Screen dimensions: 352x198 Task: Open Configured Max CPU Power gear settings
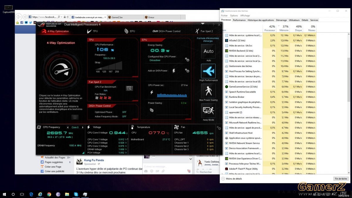pyautogui.click(x=187, y=60)
